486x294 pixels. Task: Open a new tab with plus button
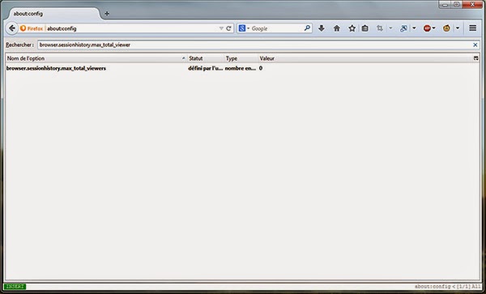coord(107,14)
